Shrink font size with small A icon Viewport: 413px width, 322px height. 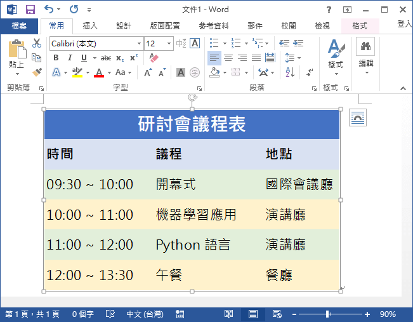pos(162,72)
